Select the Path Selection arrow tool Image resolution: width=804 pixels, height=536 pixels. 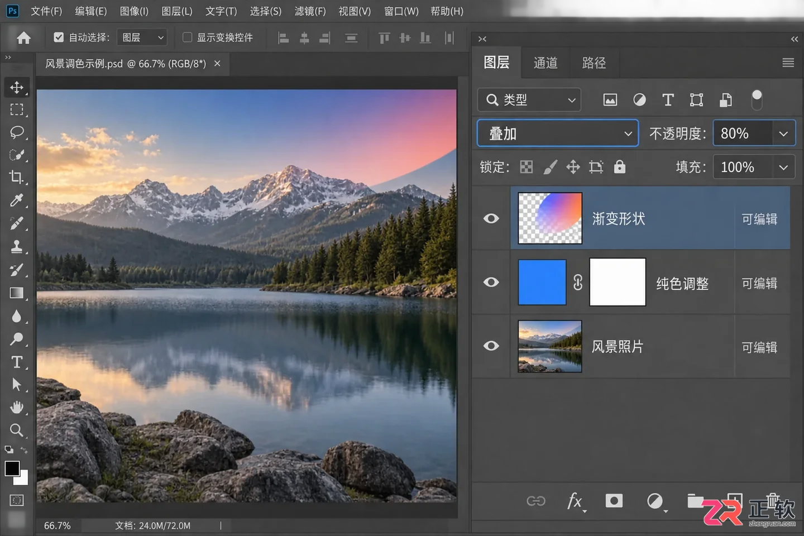tap(17, 385)
